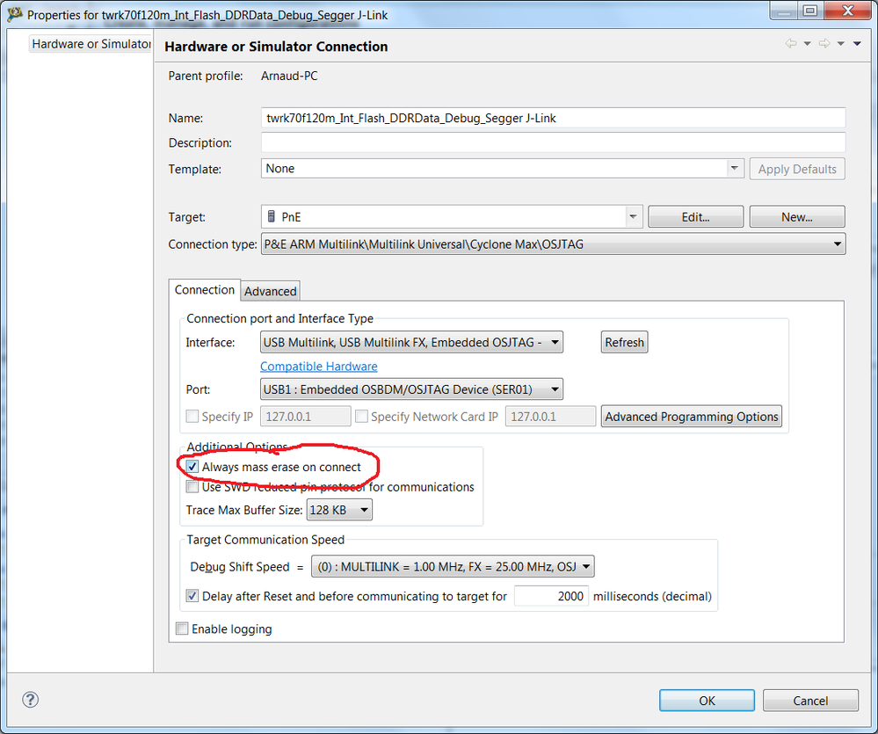Click the Apply Defaults button
The image size is (878, 734).
(797, 169)
